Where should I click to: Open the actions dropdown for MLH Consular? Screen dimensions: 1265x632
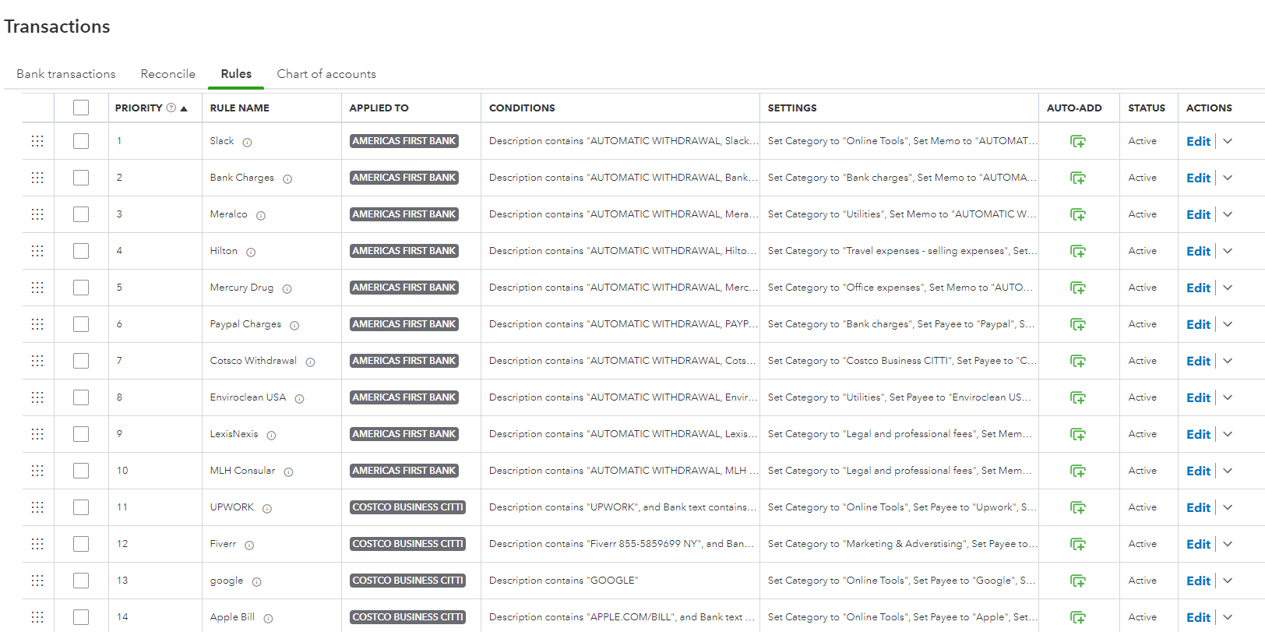tap(1228, 471)
